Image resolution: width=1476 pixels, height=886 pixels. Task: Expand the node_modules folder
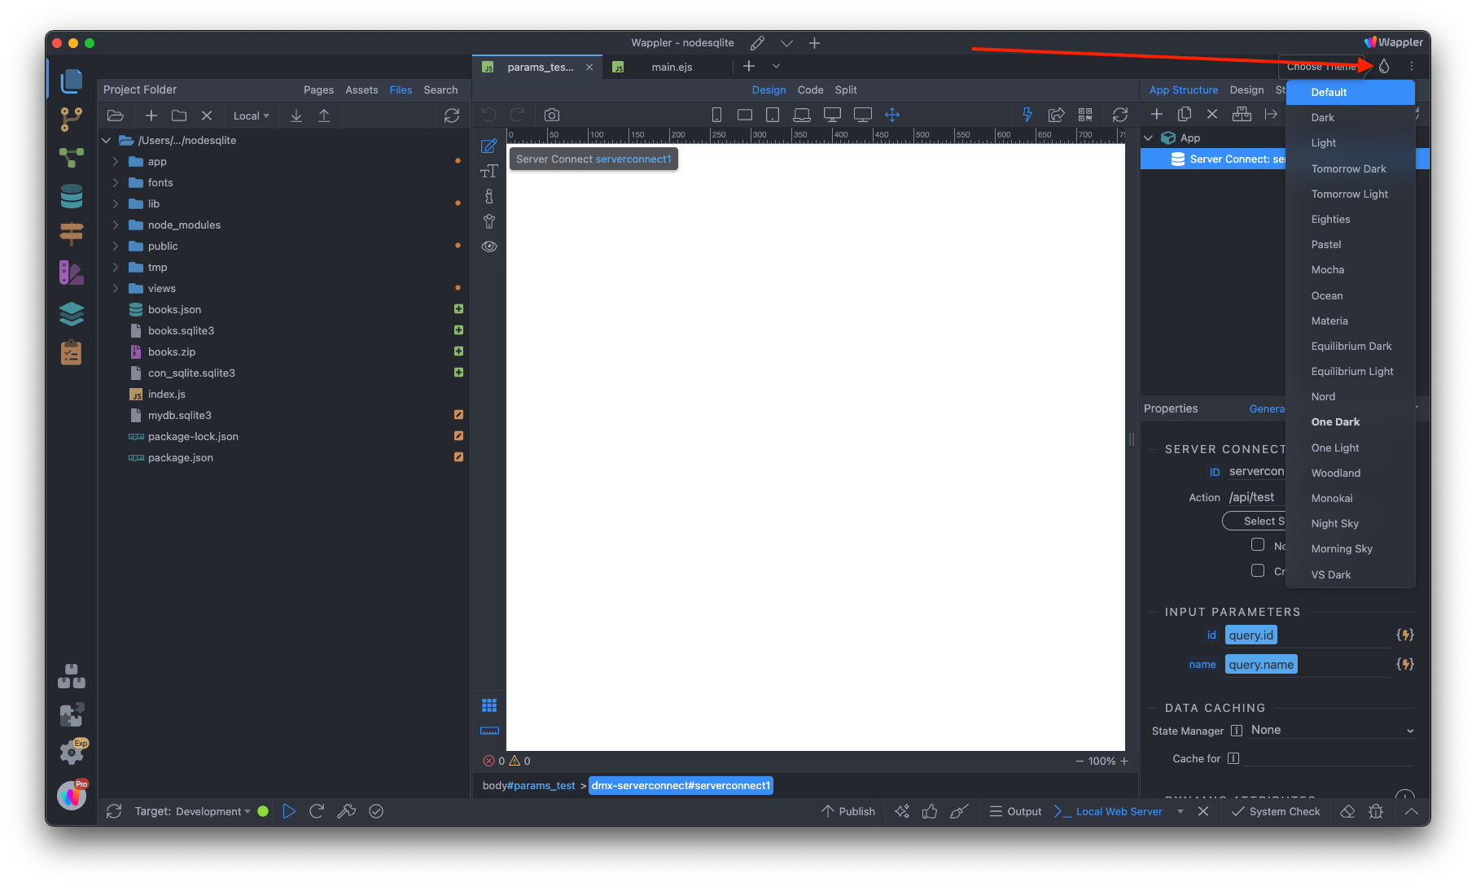[115, 225]
